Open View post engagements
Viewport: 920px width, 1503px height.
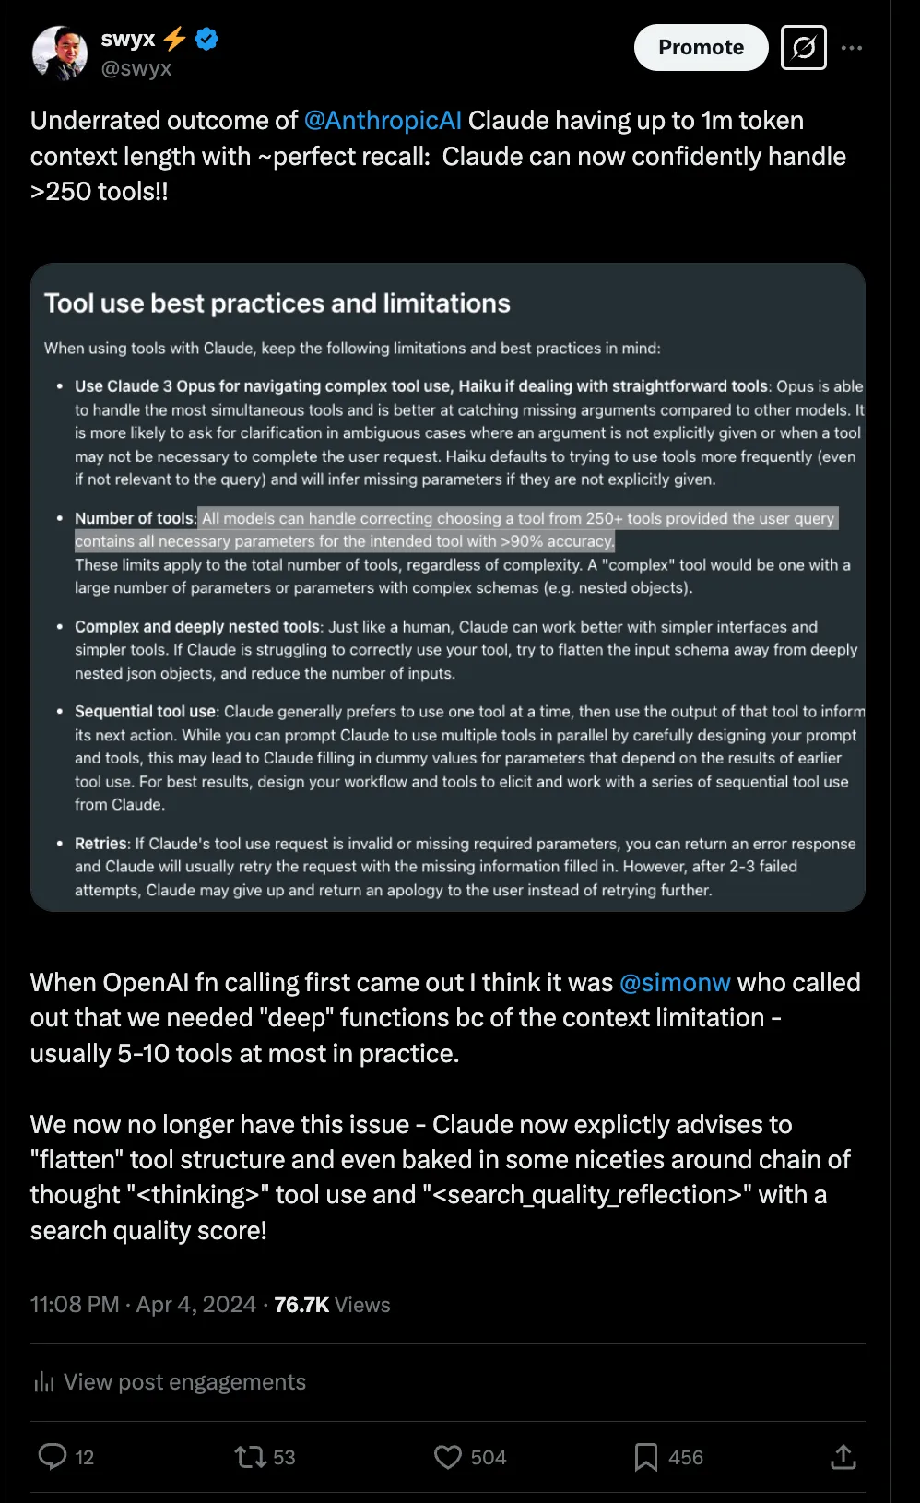184,1381
